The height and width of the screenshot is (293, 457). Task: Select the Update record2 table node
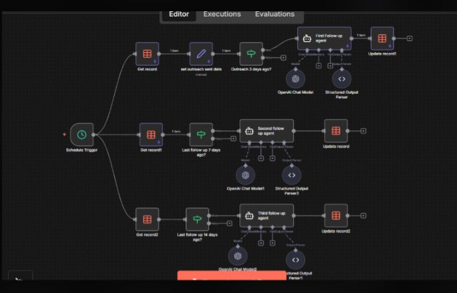336,215
